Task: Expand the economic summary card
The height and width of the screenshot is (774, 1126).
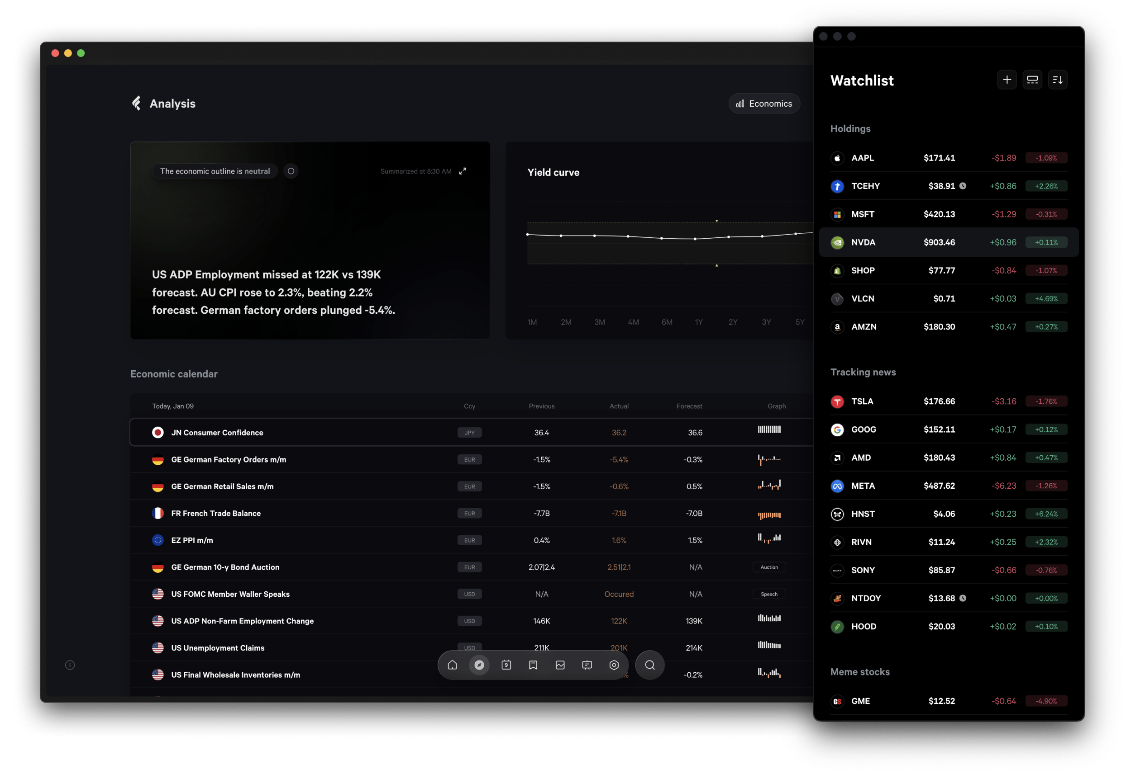Action: tap(463, 171)
